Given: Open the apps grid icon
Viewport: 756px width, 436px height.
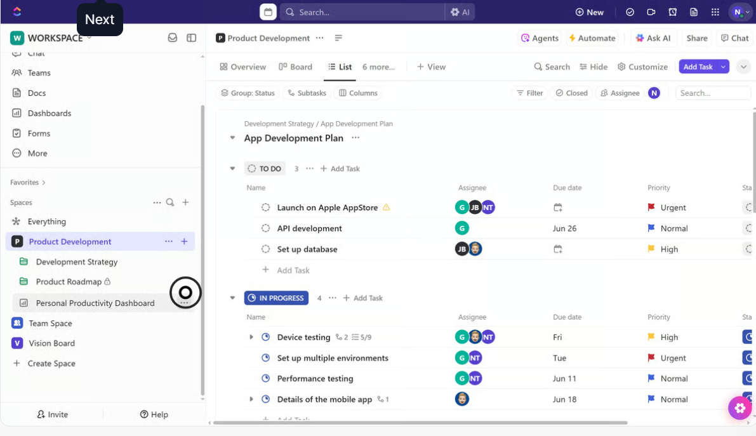Looking at the screenshot, I should point(715,12).
